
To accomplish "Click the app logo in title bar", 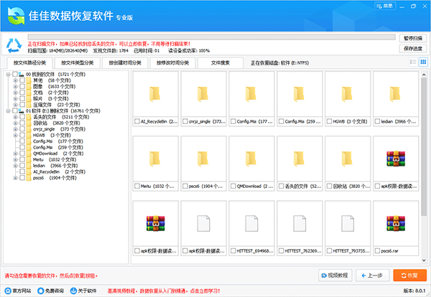I will pos(17,16).
